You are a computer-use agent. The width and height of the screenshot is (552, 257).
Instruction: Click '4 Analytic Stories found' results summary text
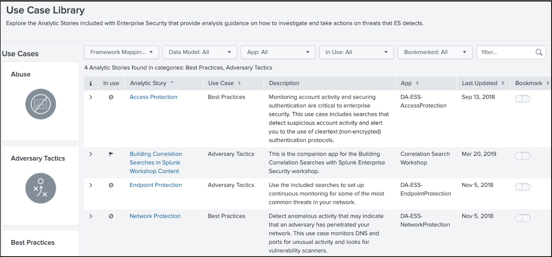coord(178,68)
